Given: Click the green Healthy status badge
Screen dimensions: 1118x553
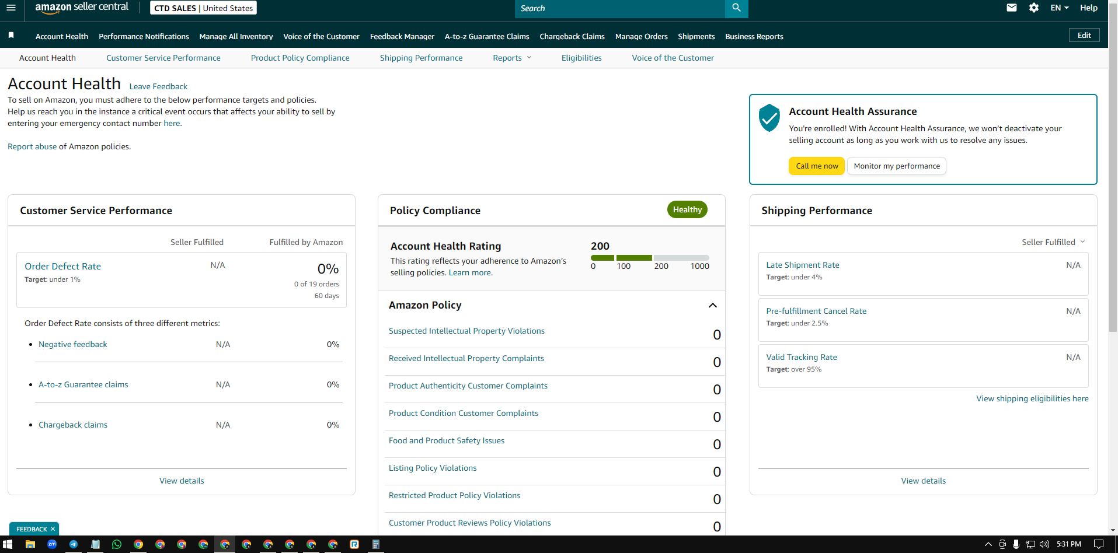Looking at the screenshot, I should click(687, 209).
